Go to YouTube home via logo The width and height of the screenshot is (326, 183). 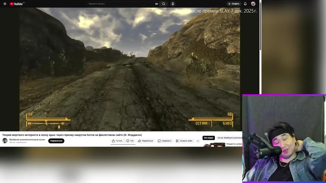tap(17, 4)
